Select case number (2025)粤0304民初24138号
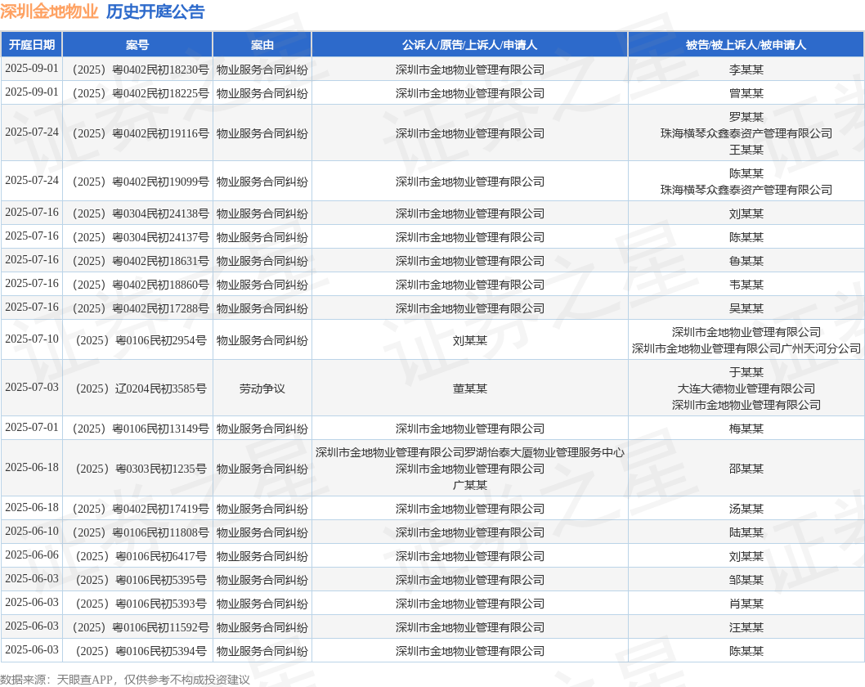This screenshot has width=865, height=687. coord(141,213)
